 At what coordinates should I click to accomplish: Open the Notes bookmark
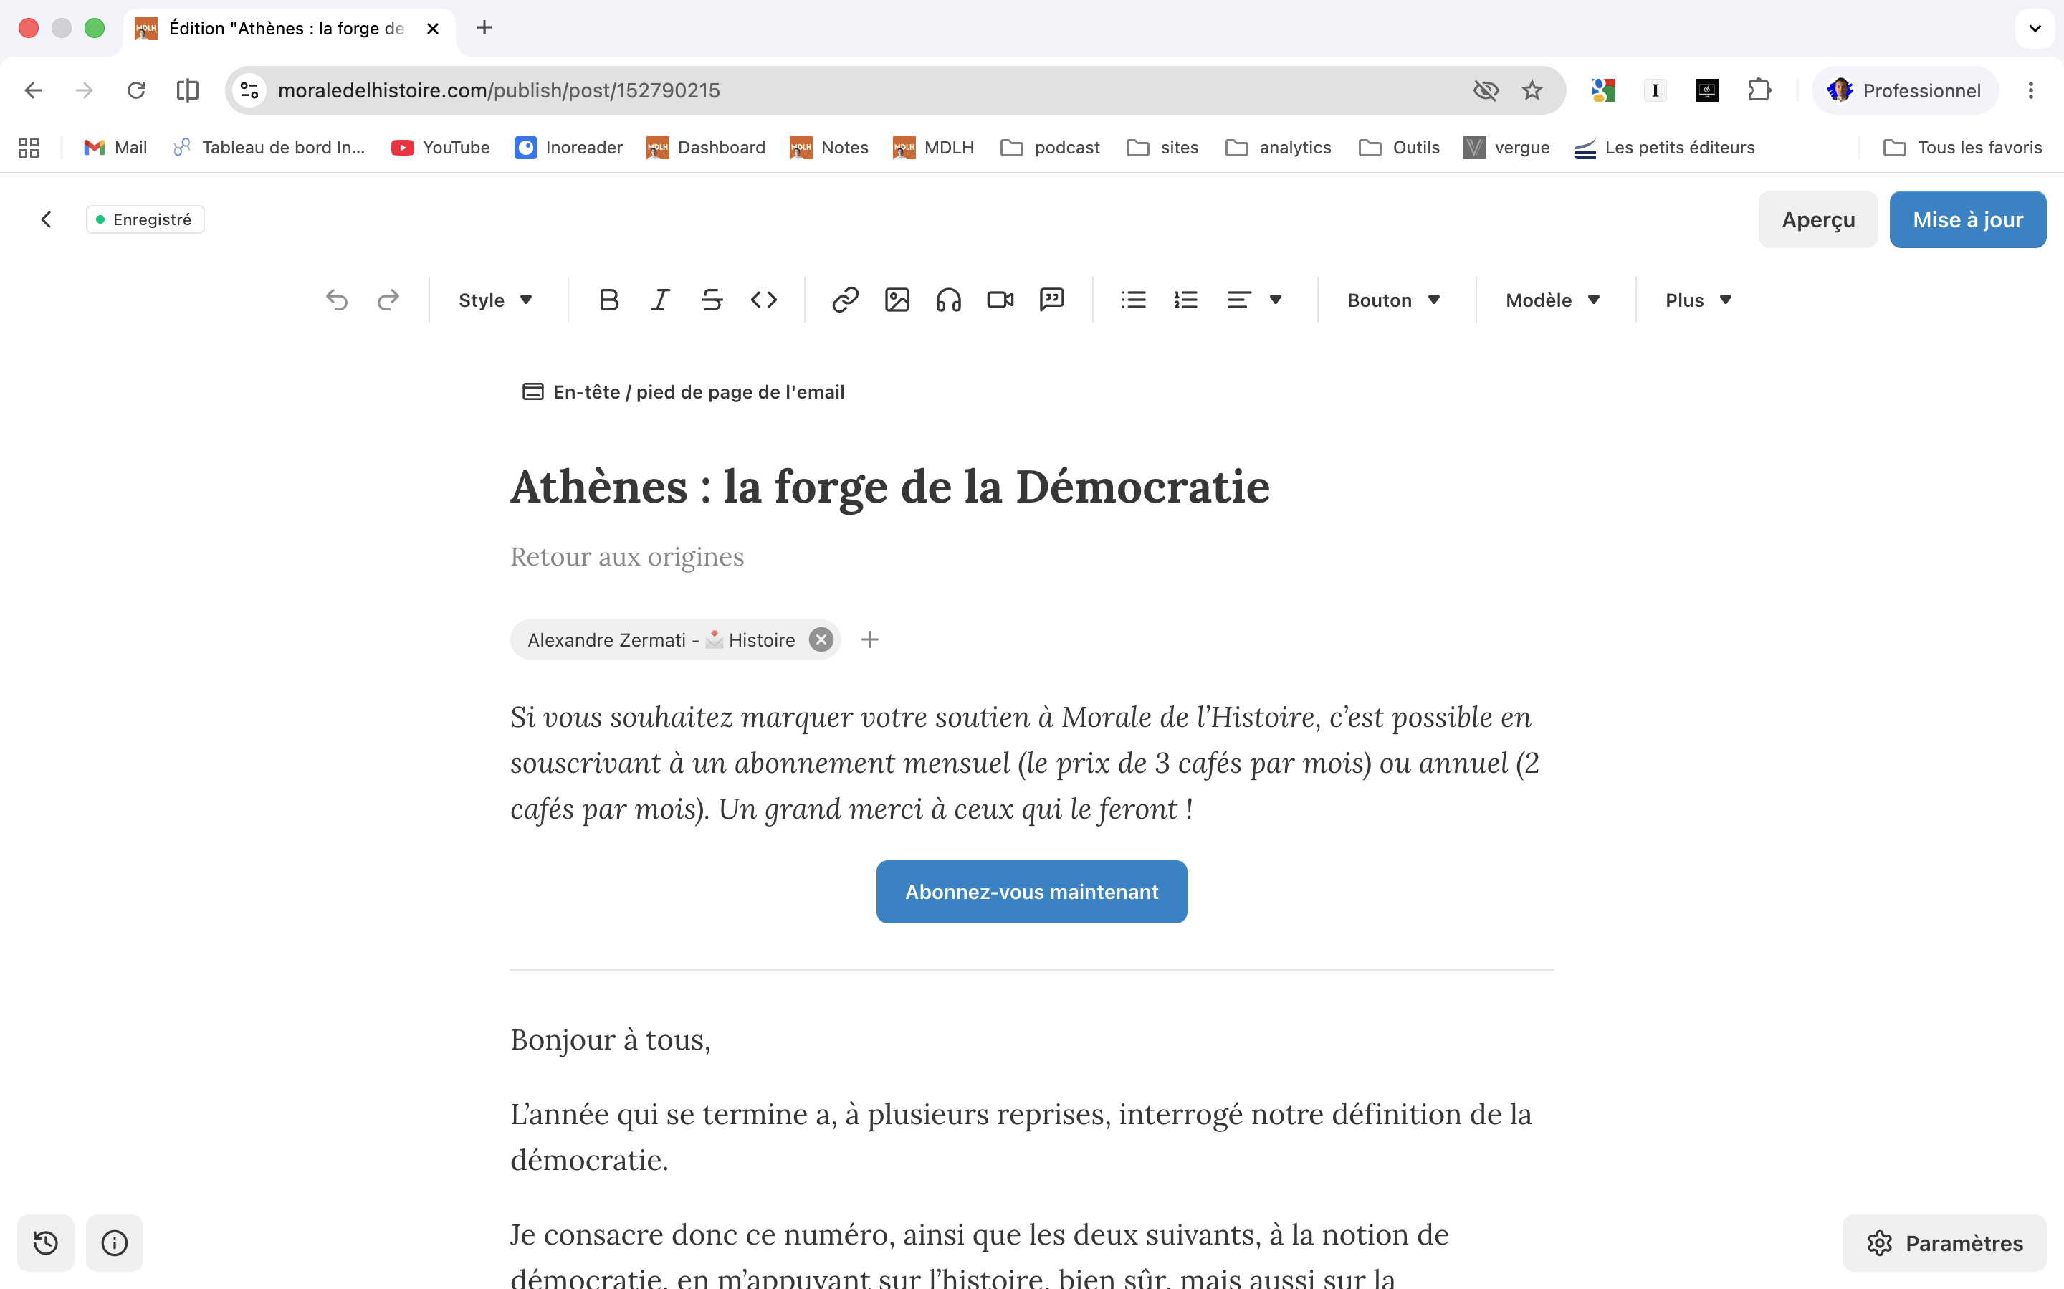[829, 148]
